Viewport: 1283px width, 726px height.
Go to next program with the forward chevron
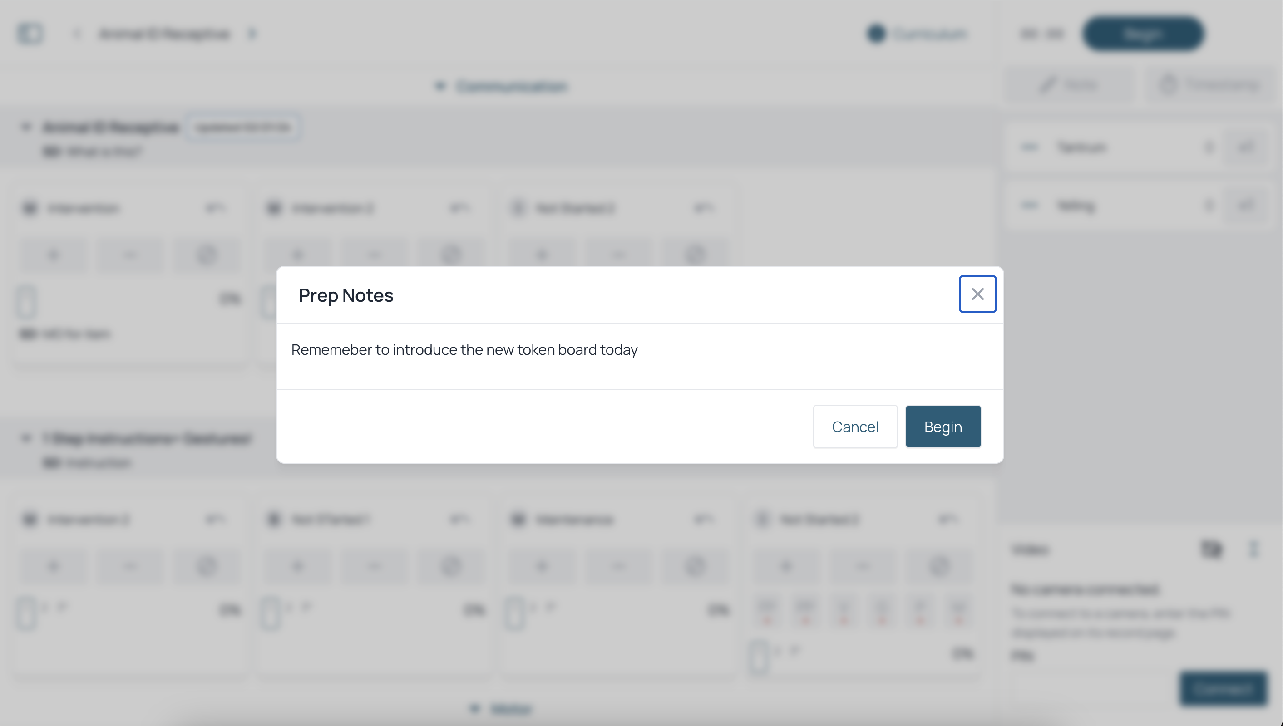tap(252, 34)
